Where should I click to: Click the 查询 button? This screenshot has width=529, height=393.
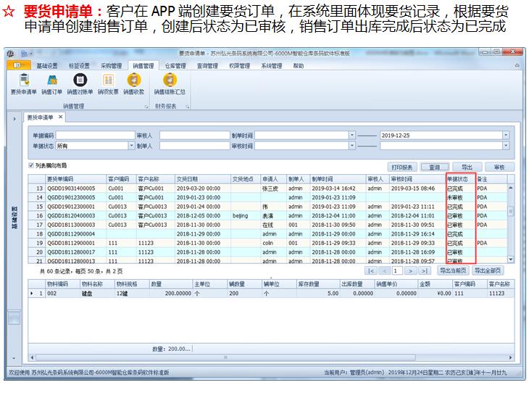pyautogui.click(x=434, y=167)
